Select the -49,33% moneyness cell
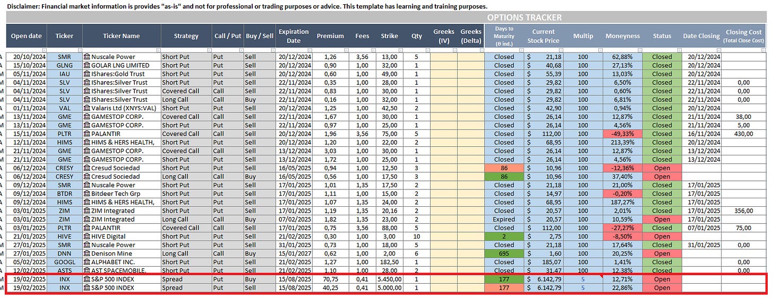 [623, 134]
